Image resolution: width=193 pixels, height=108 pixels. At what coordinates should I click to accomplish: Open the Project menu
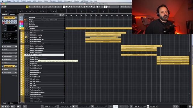pyautogui.click(x=23, y=1)
